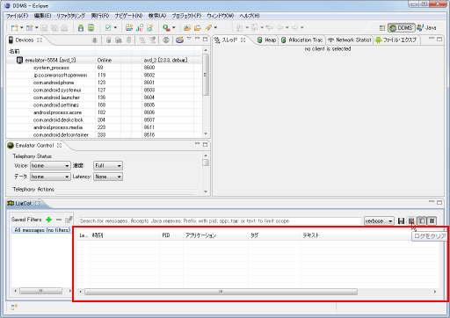Click the Update Threads icon in Devices
The width and height of the screenshot is (450, 318).
[142, 40]
